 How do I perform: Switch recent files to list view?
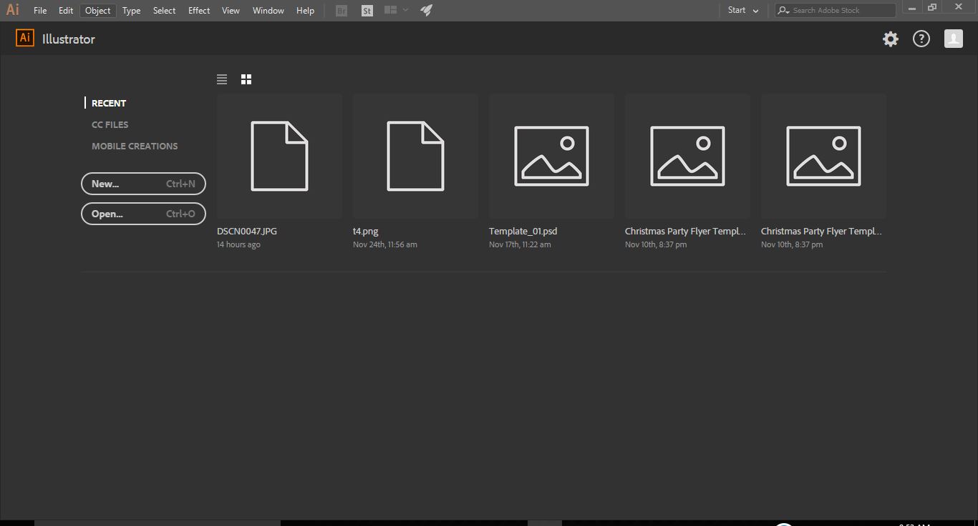[x=222, y=79]
